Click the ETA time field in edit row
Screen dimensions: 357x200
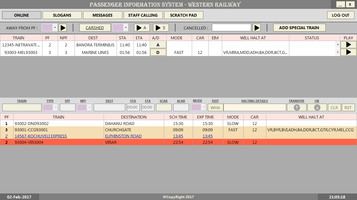click(x=148, y=108)
